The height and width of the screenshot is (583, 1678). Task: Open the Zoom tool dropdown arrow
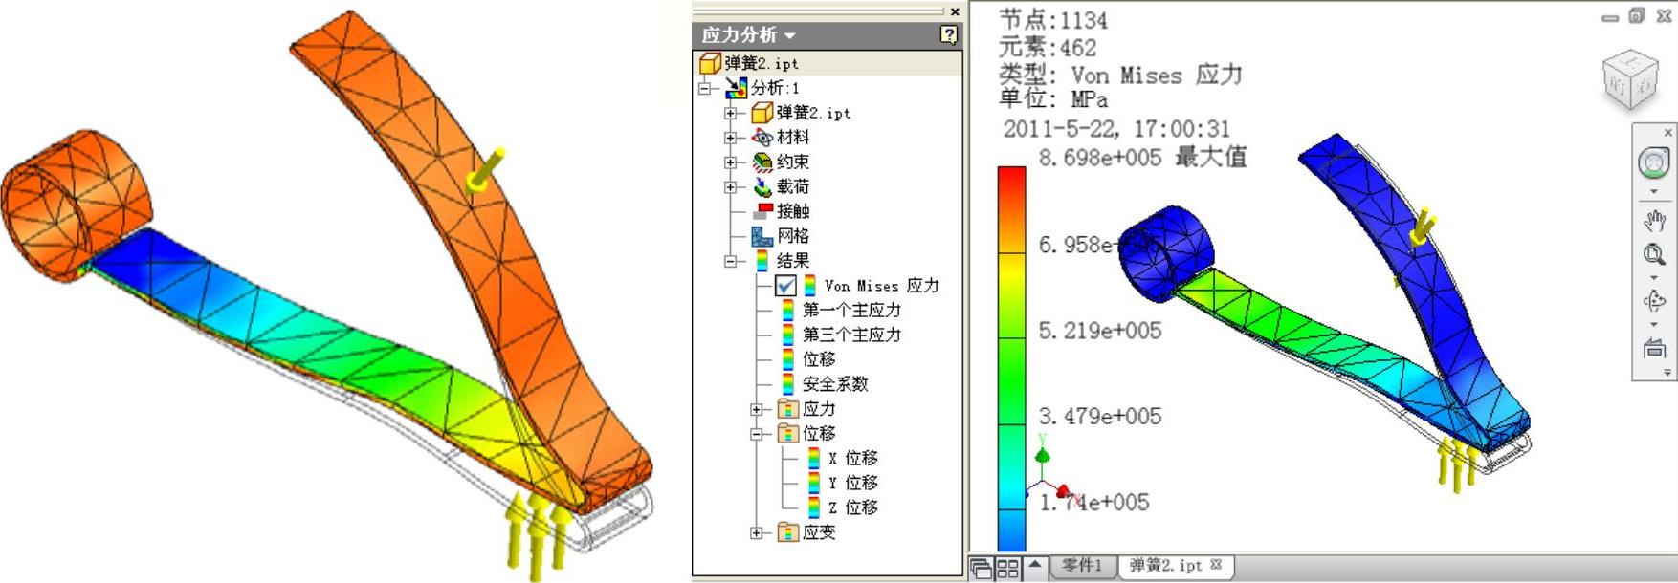1653,278
